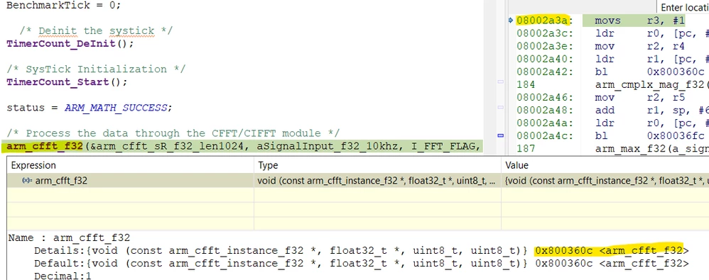
Task: Click the 'SysTick Initialization' comment
Action: coord(96,69)
